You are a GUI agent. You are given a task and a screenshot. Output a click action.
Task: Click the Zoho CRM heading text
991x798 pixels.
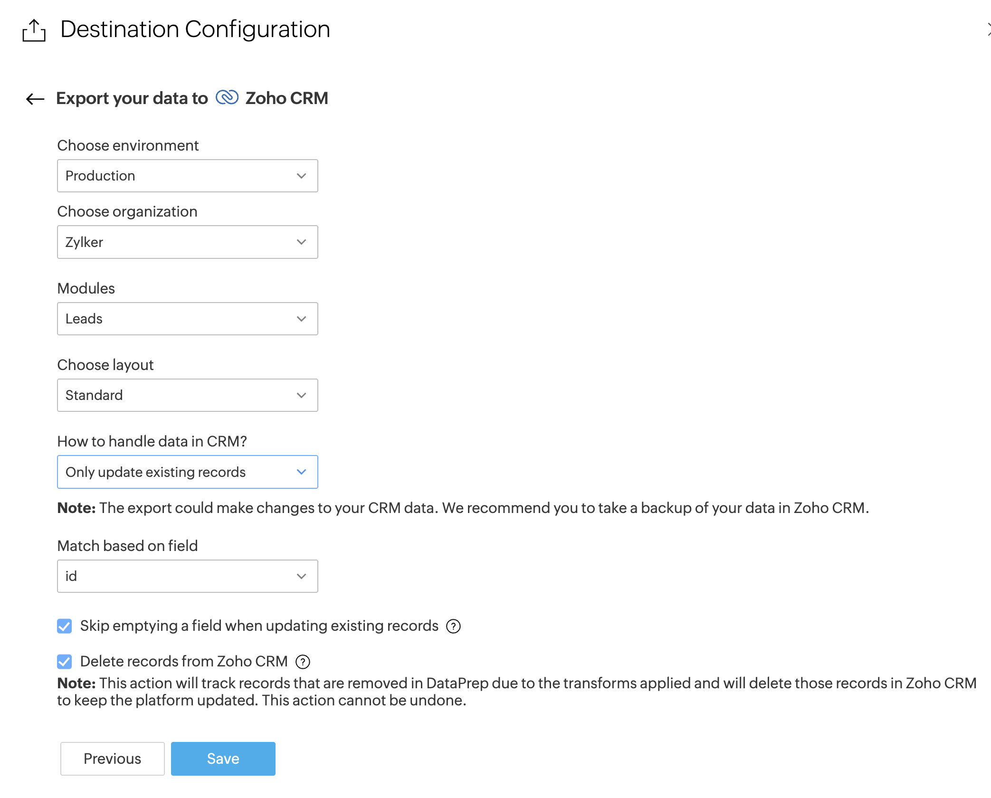[286, 98]
